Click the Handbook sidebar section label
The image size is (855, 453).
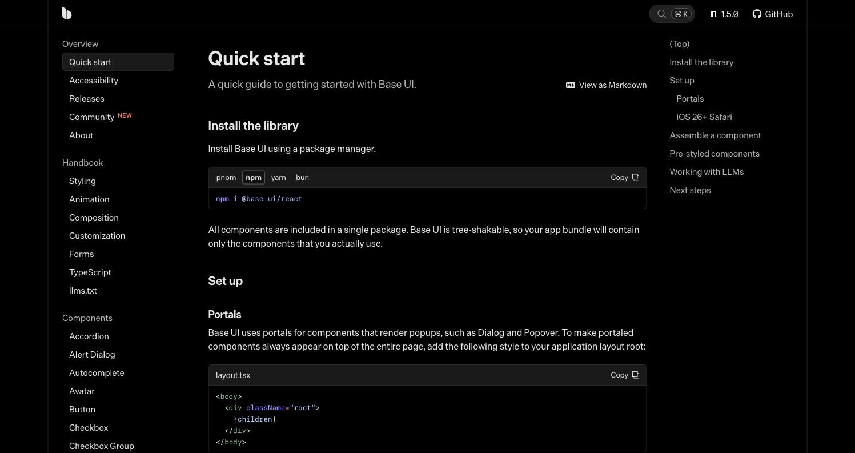pyautogui.click(x=82, y=163)
